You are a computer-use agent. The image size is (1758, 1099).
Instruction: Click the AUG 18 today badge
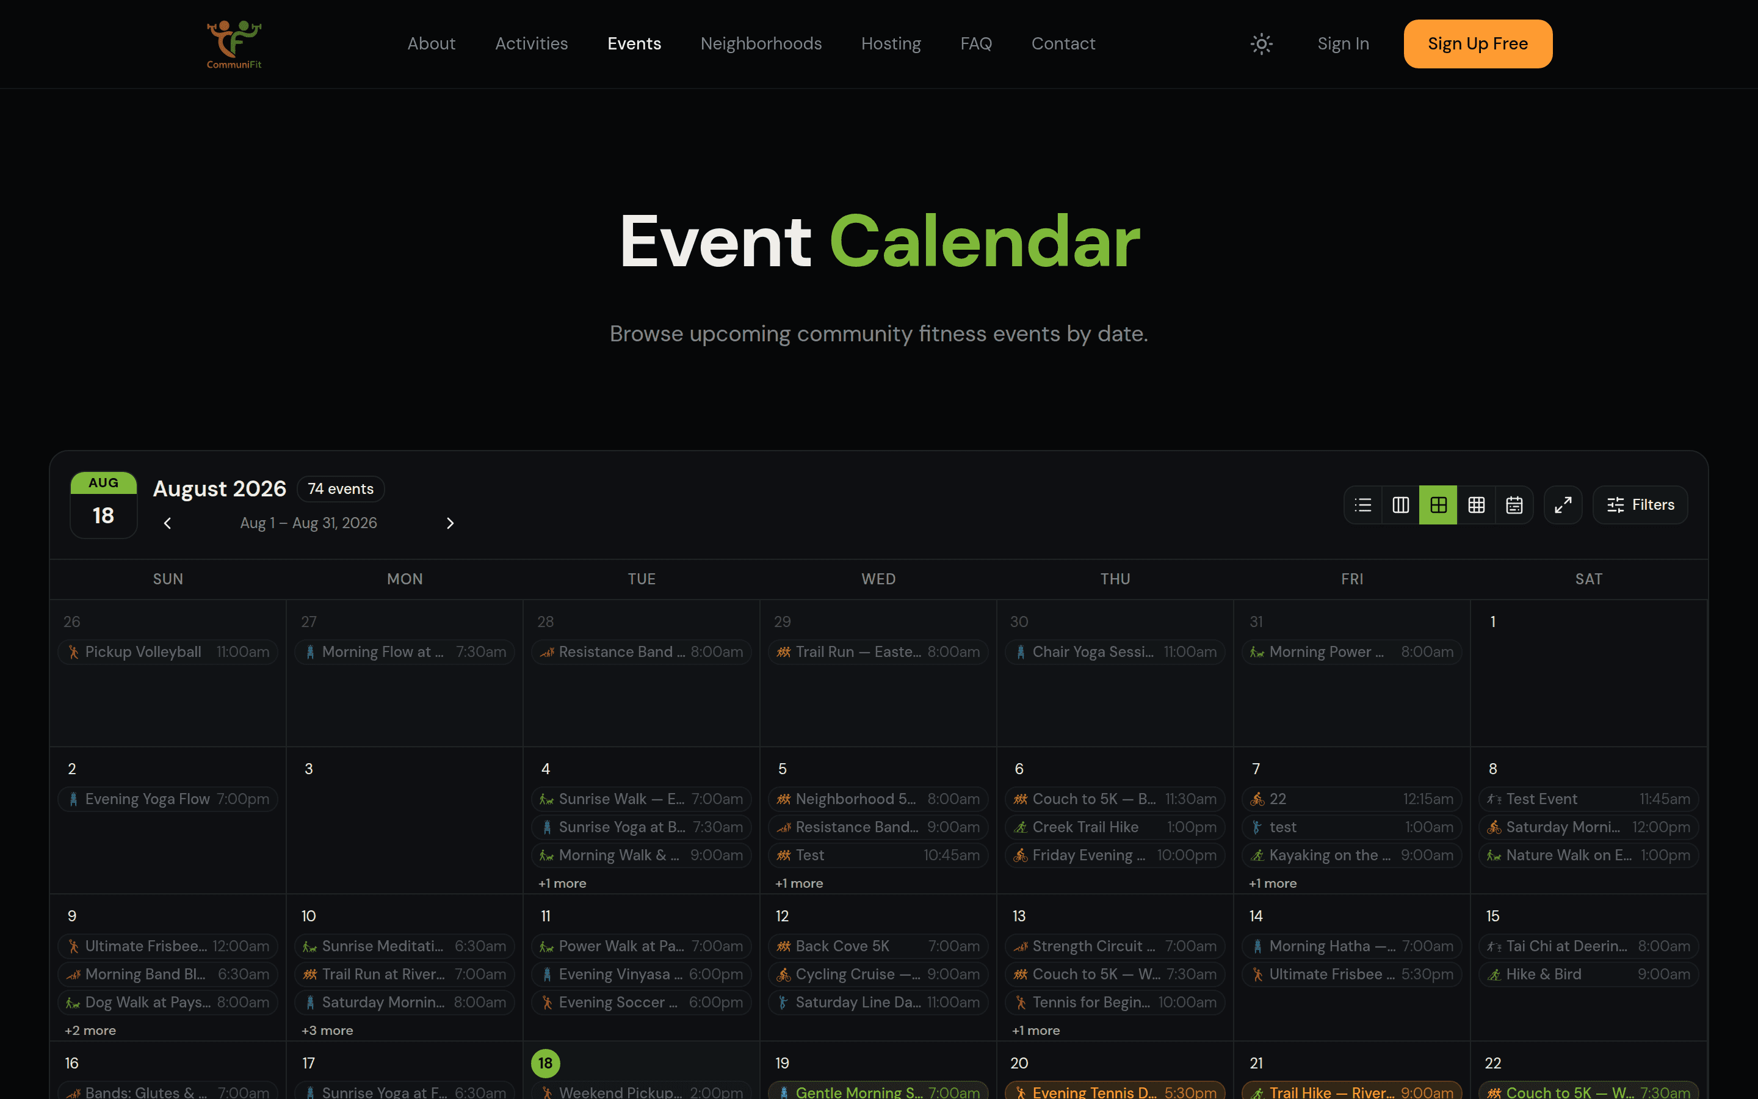(103, 505)
